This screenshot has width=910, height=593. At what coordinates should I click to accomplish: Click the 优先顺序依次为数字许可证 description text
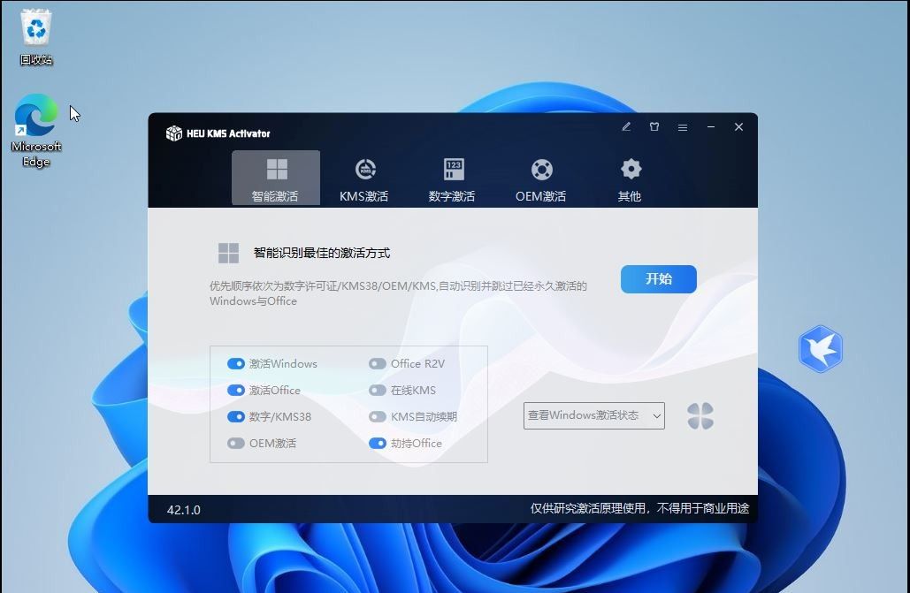click(398, 293)
